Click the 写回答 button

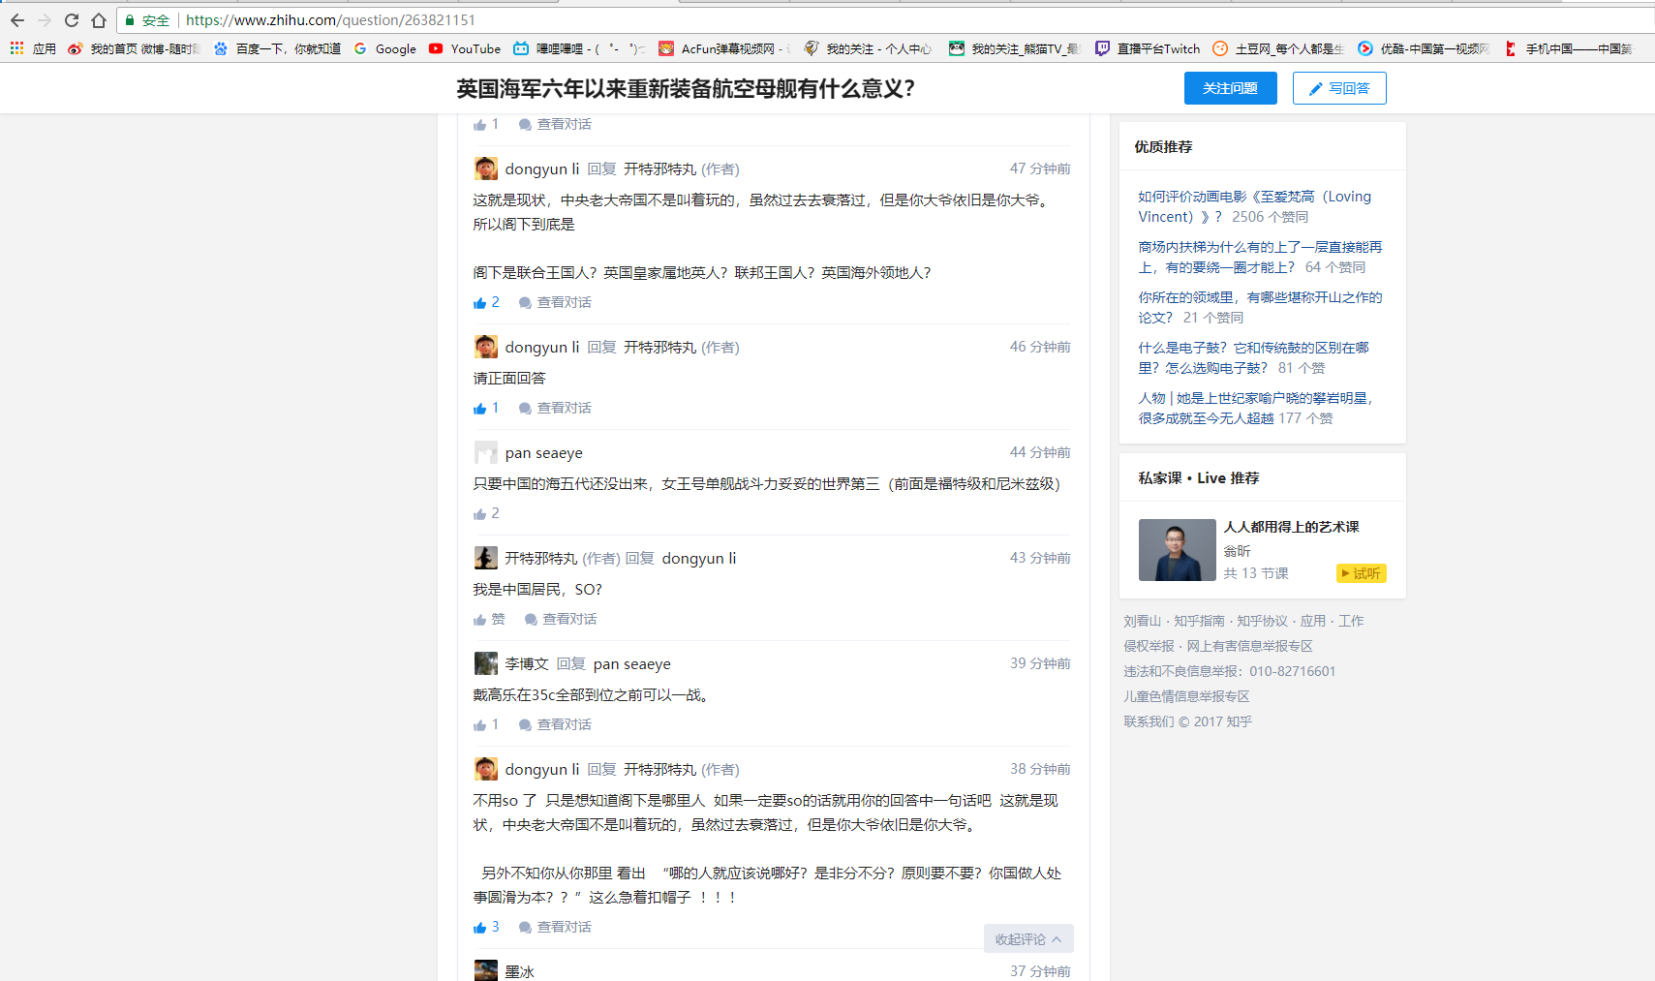1339,88
